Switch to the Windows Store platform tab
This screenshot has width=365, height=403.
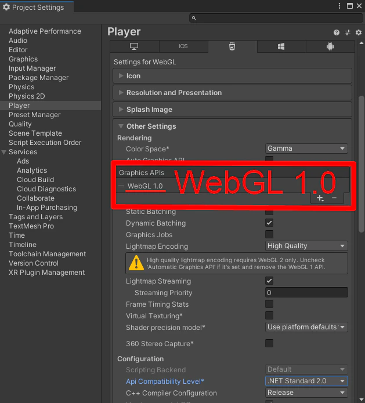(281, 46)
